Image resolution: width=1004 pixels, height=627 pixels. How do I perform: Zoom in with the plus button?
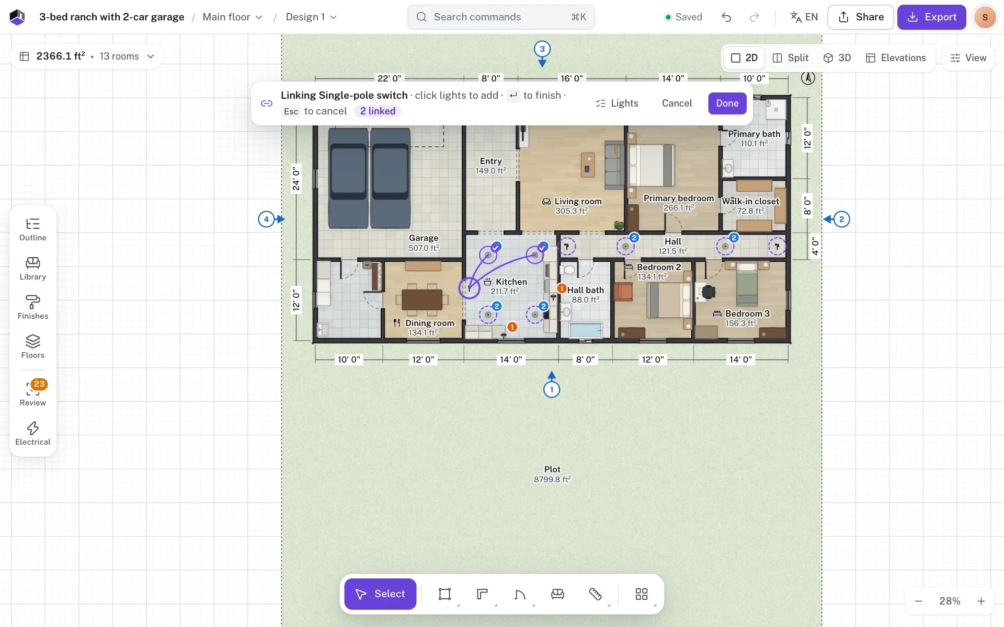pos(982,601)
